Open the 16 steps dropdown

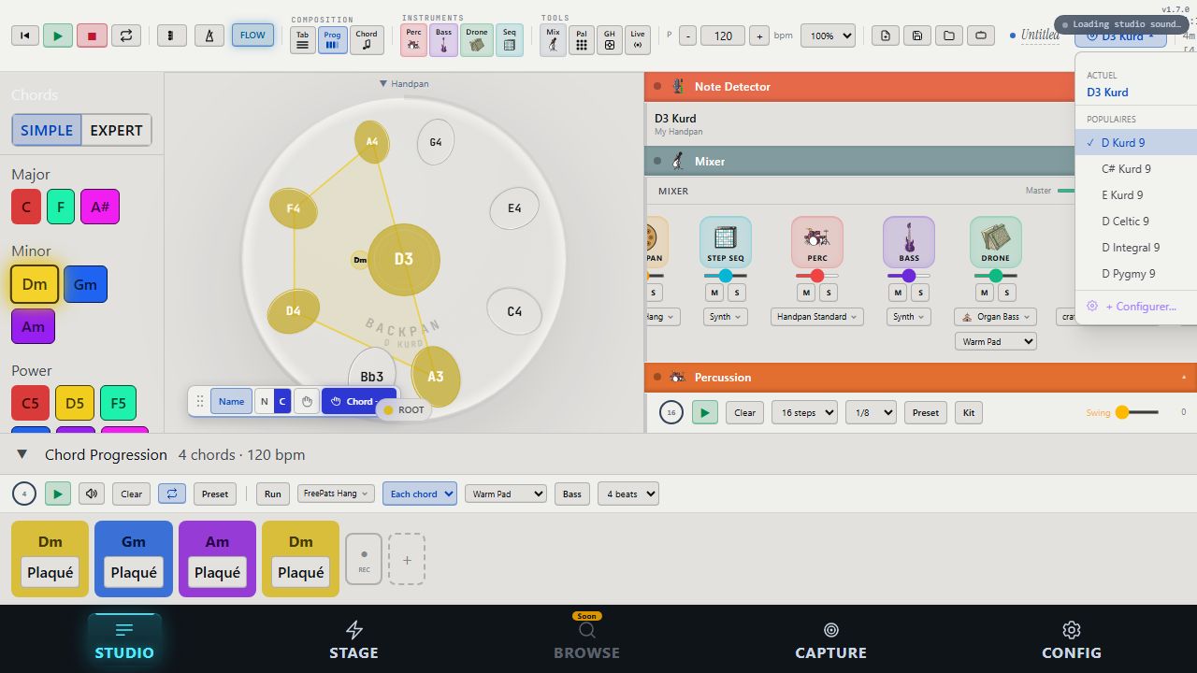tap(804, 412)
